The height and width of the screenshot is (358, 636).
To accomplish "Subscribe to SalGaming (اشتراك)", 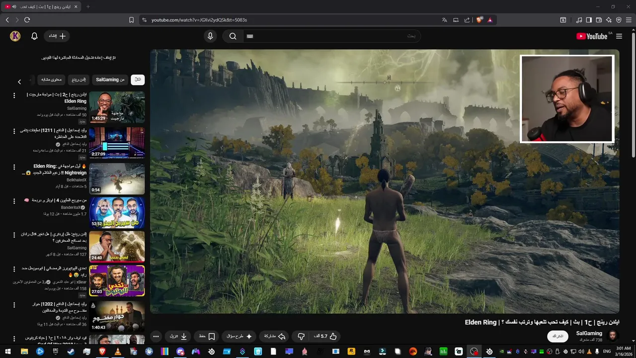I will pos(558,336).
